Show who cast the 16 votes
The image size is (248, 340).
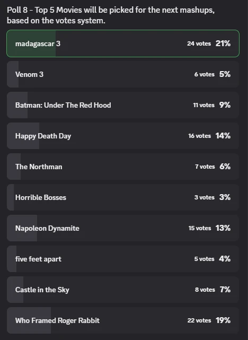coord(199,136)
